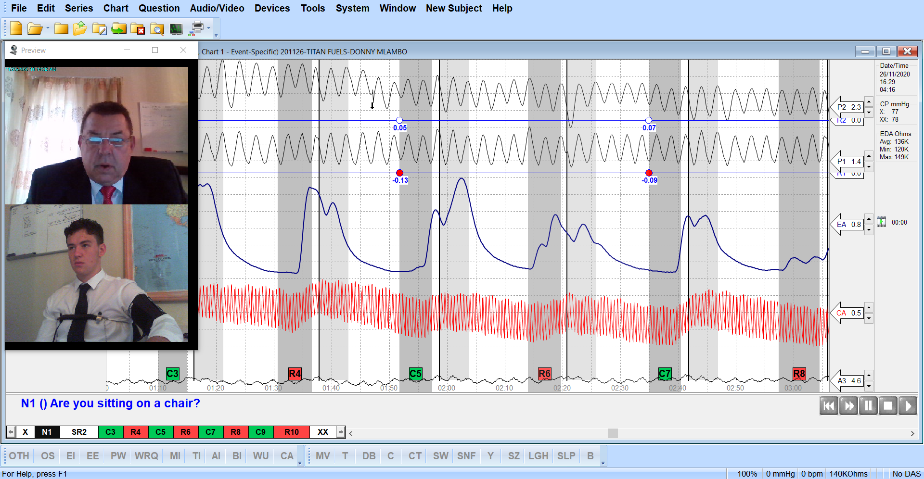This screenshot has height=479, width=924.
Task: Click the new blank document icon
Action: (16, 29)
